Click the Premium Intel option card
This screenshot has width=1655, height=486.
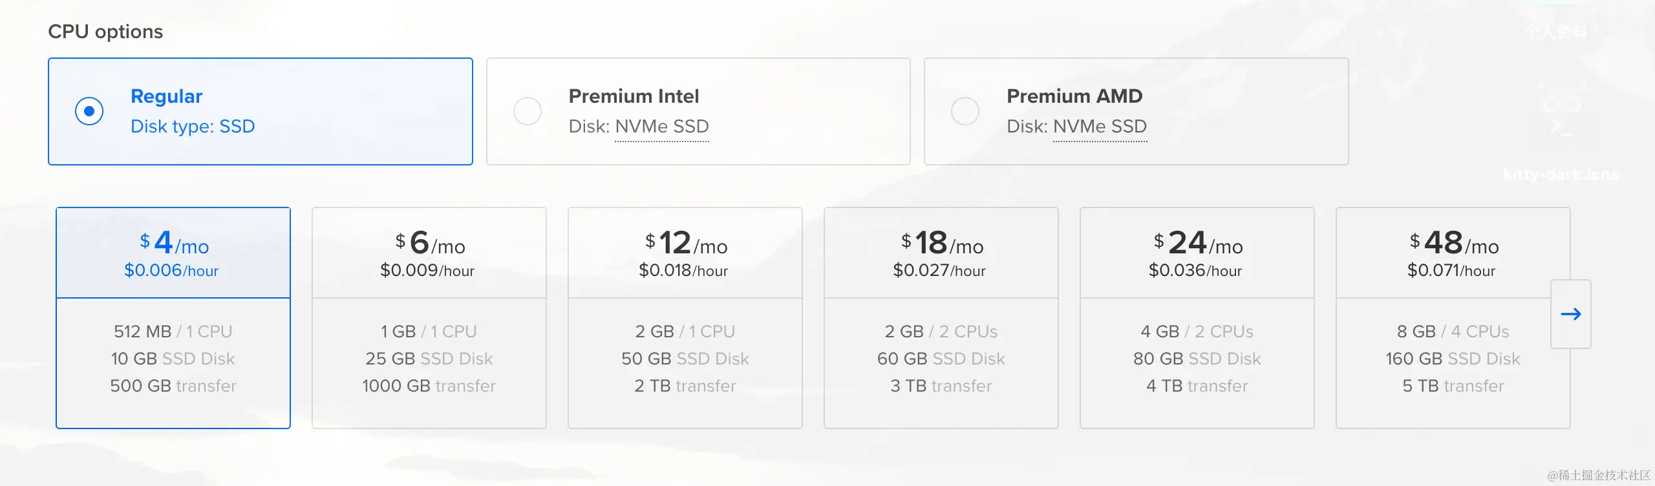pyautogui.click(x=698, y=111)
